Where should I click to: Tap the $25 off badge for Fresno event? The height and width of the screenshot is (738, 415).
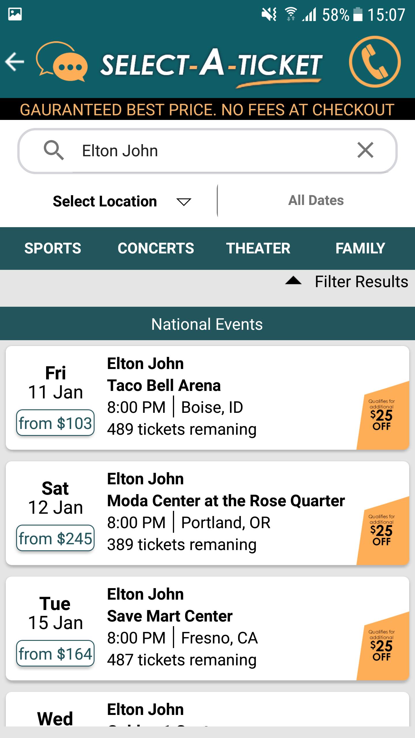pyautogui.click(x=382, y=646)
